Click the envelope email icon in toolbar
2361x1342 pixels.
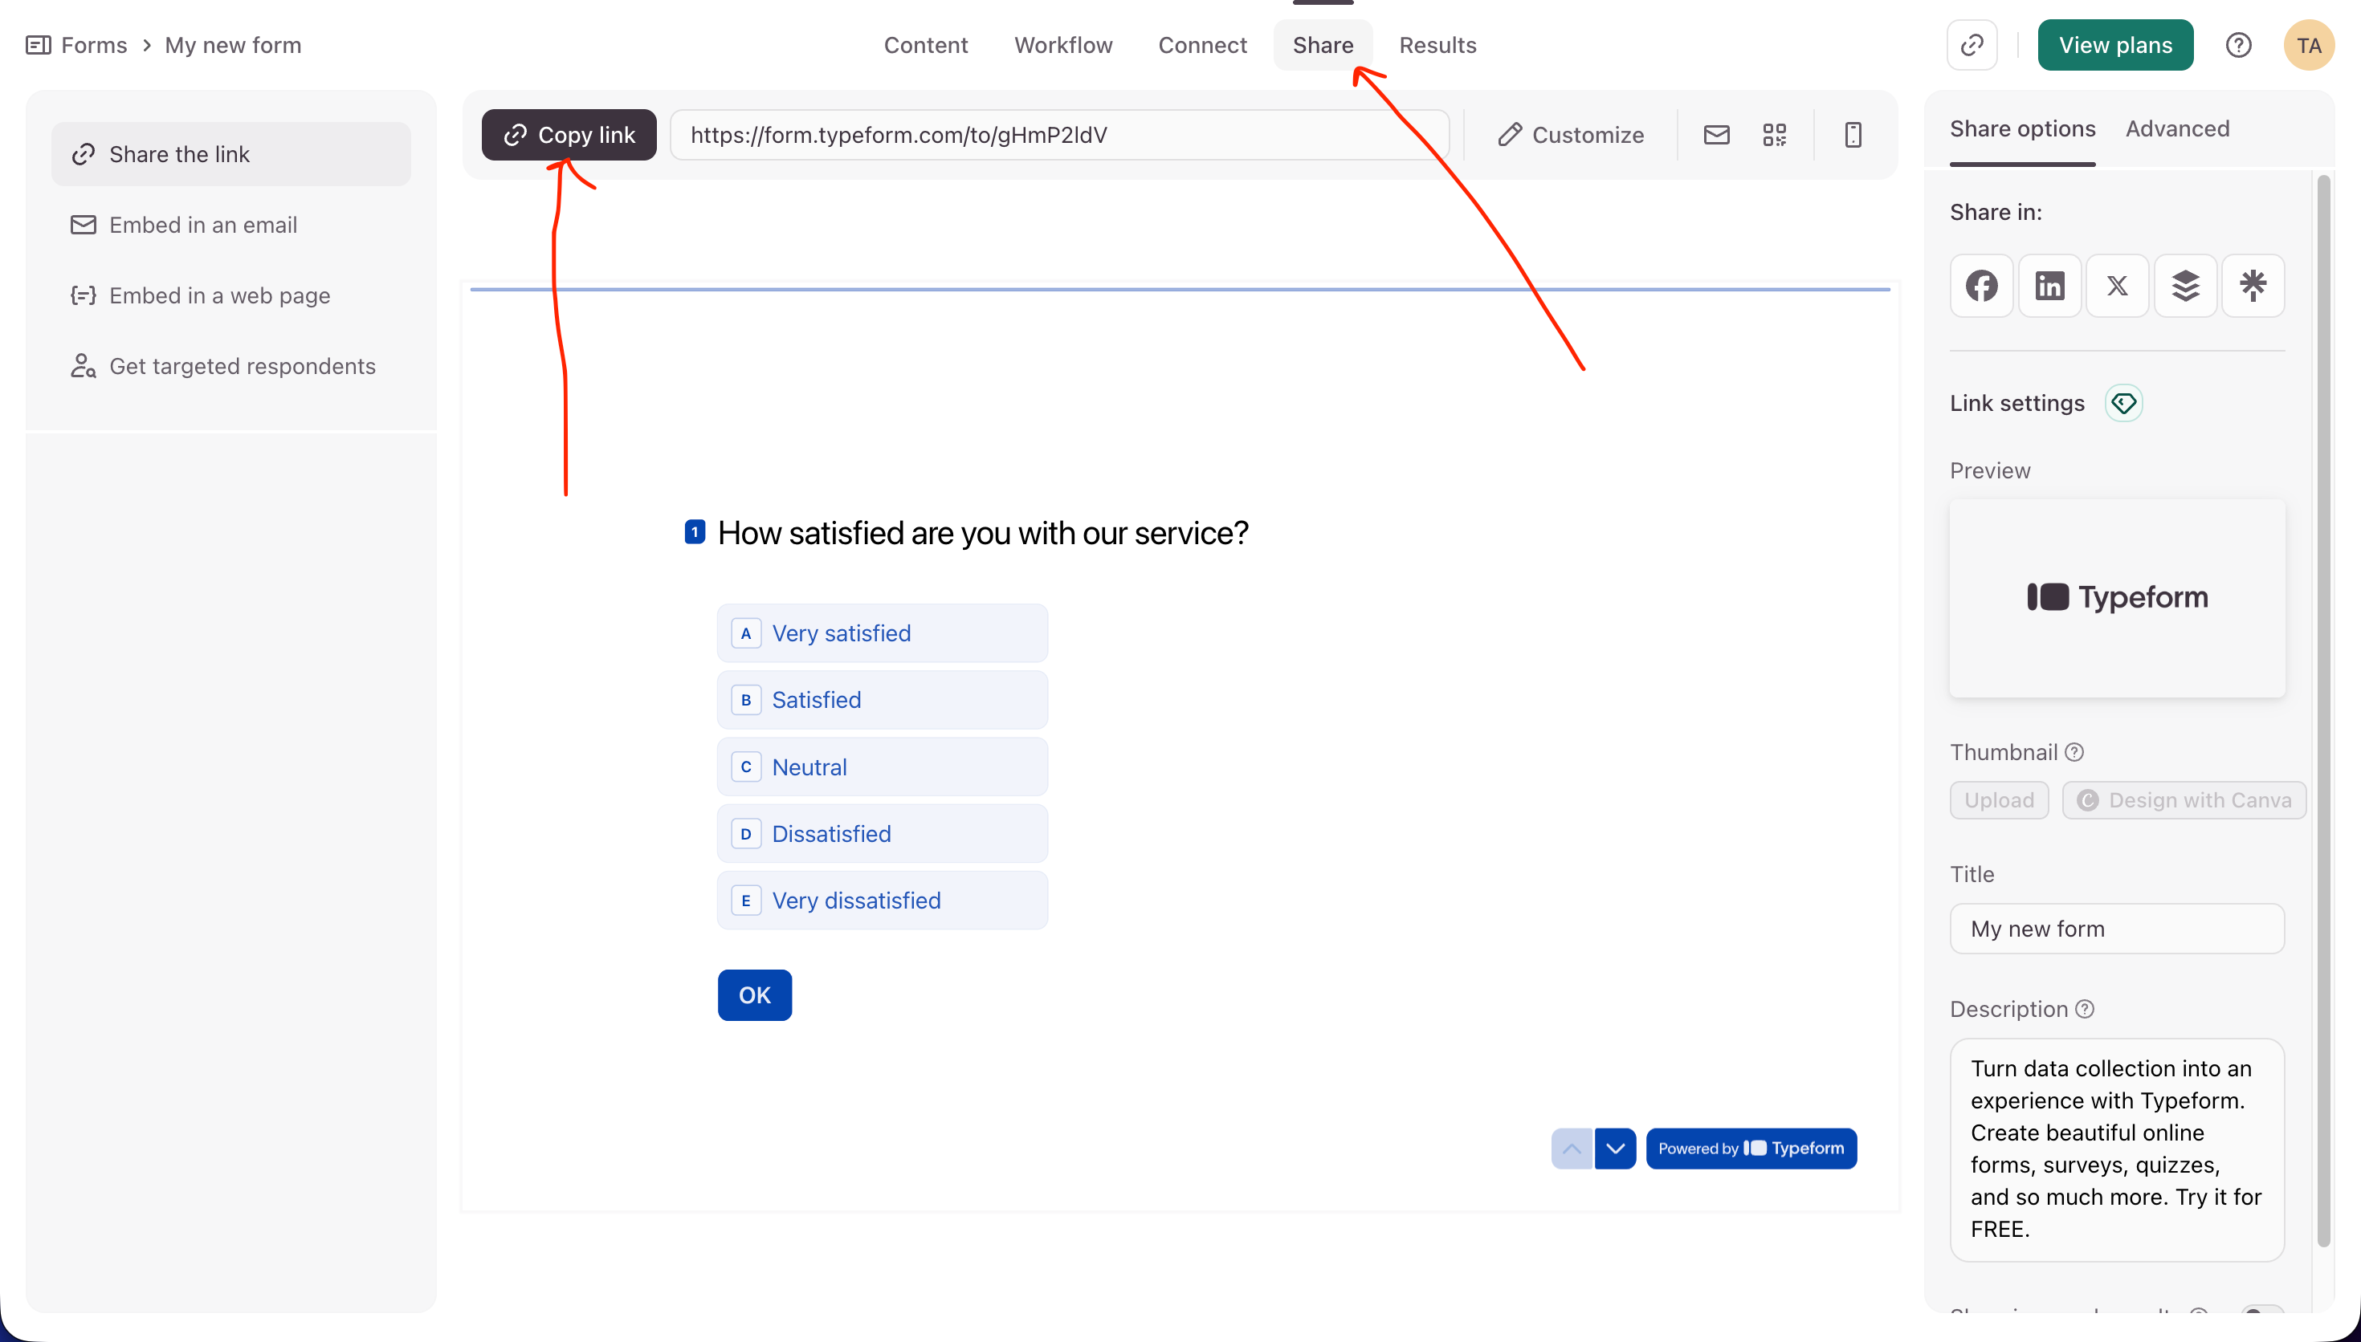pyautogui.click(x=1715, y=136)
